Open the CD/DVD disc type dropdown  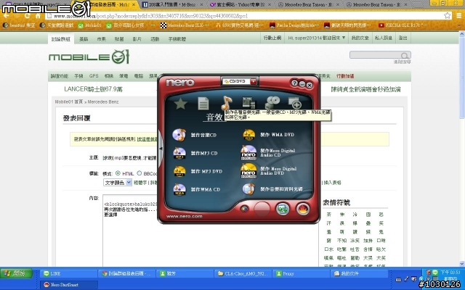[x=254, y=81]
